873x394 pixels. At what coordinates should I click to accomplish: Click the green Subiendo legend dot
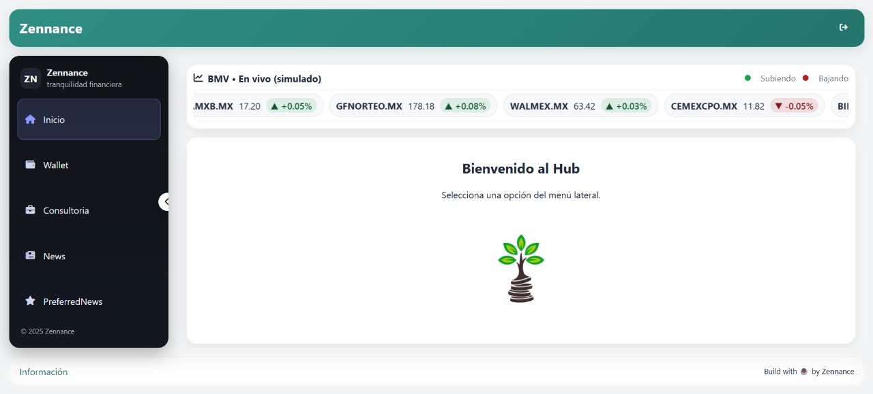click(748, 78)
